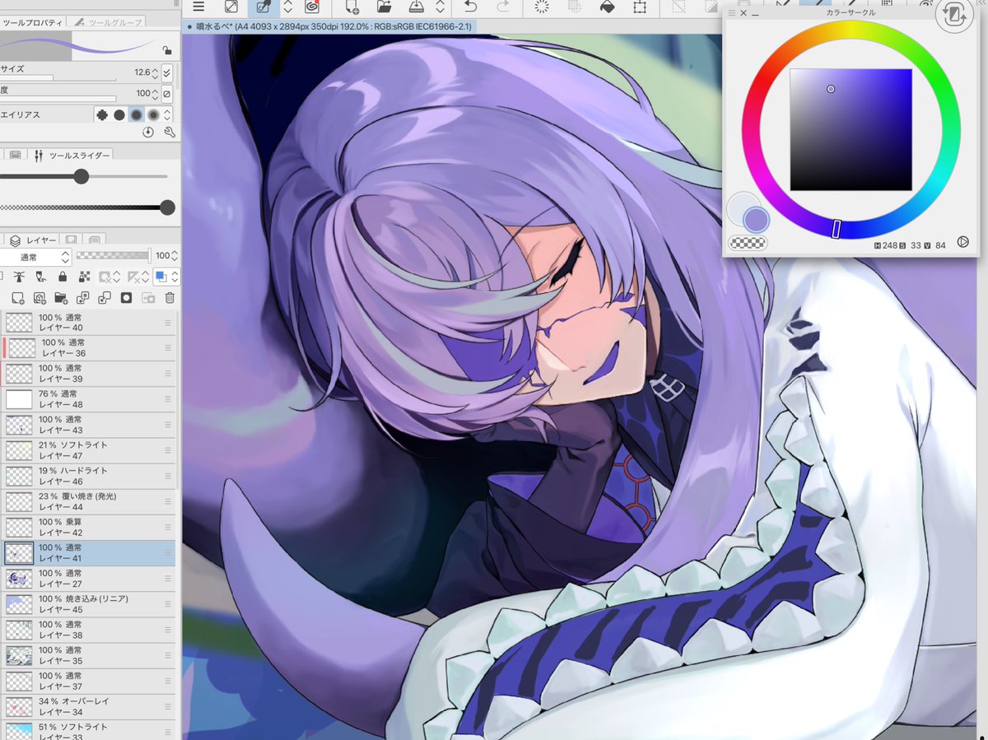Image resolution: width=988 pixels, height=740 pixels.
Task: Undo the last action
Action: point(470,7)
